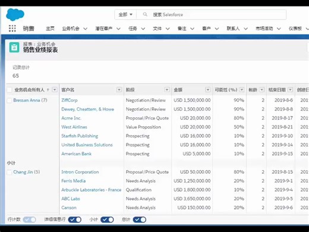Click the 2019-8-17 end date cell
This screenshot has height=232, width=309.
(282, 118)
